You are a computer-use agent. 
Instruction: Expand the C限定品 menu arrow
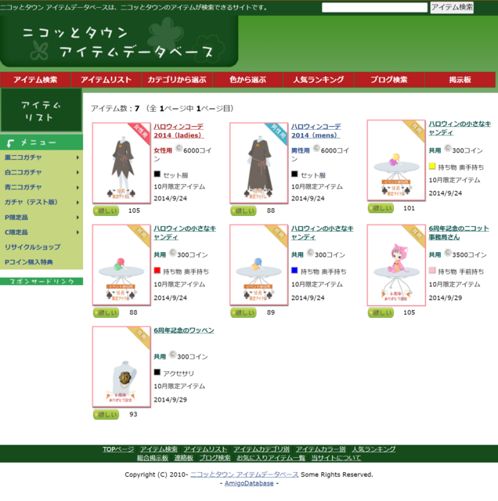point(78,232)
